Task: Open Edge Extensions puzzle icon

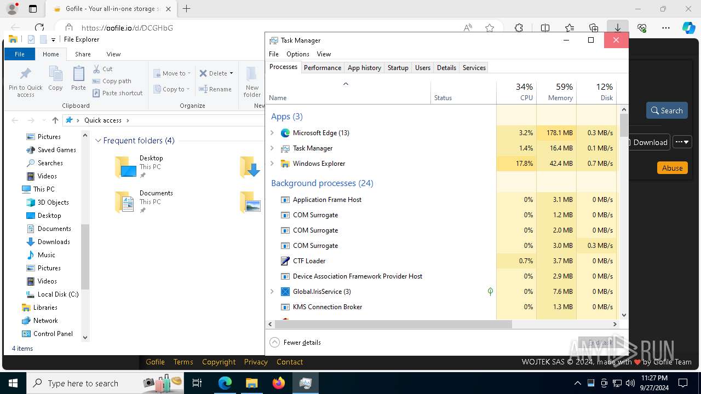Action: [519, 28]
